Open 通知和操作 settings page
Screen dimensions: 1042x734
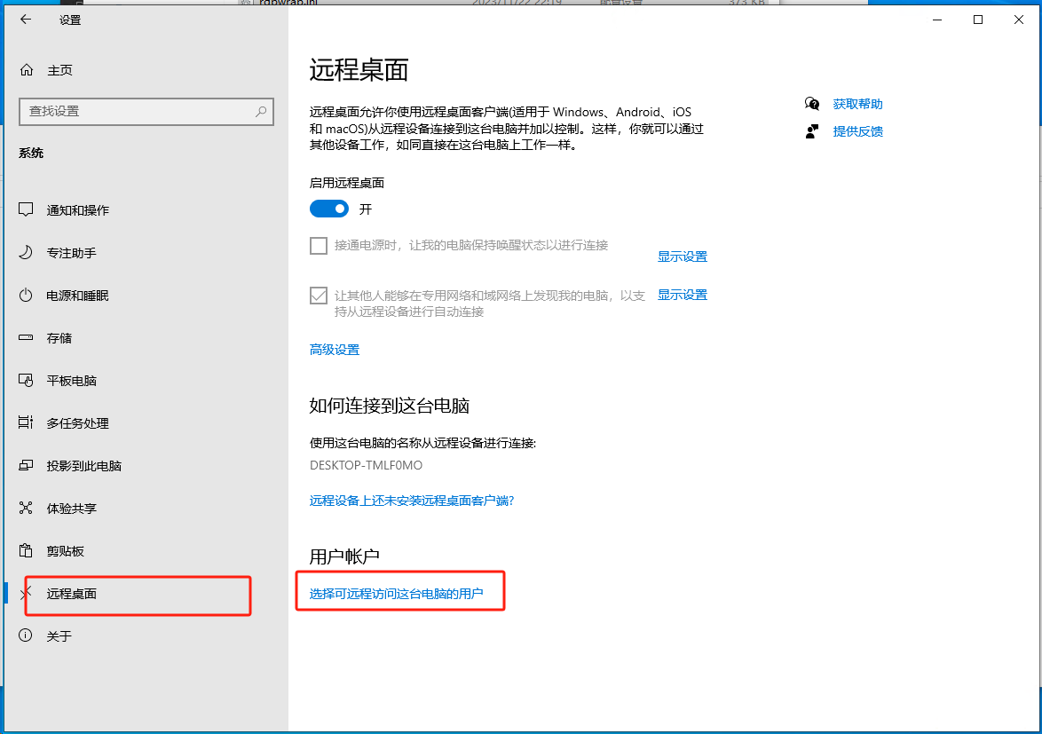[78, 210]
